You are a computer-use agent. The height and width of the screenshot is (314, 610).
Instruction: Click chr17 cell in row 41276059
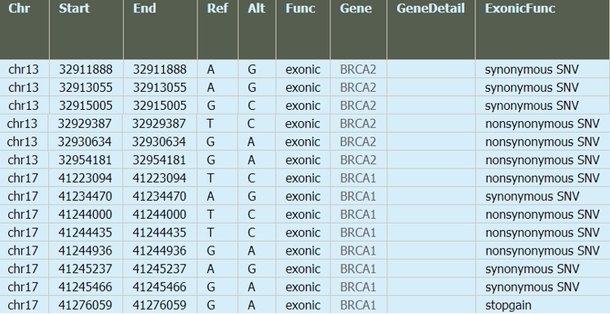point(23,306)
